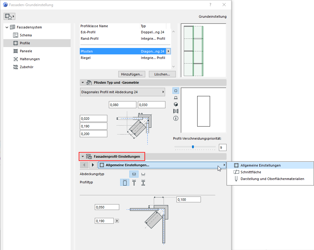Screen dimensions: 314x250
Task: Click the Hinzufügen button
Action: [131, 74]
